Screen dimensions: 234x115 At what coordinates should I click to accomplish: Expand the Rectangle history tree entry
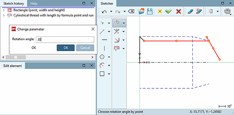tap(4, 10)
